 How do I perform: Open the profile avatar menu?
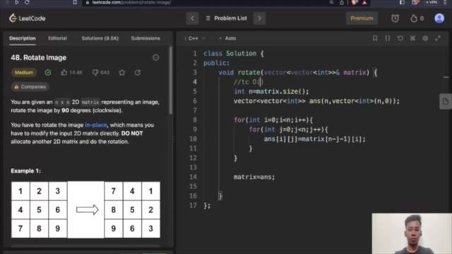coord(439,18)
